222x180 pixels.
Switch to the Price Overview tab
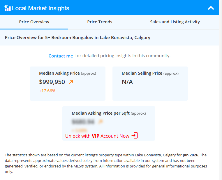pos(34,22)
